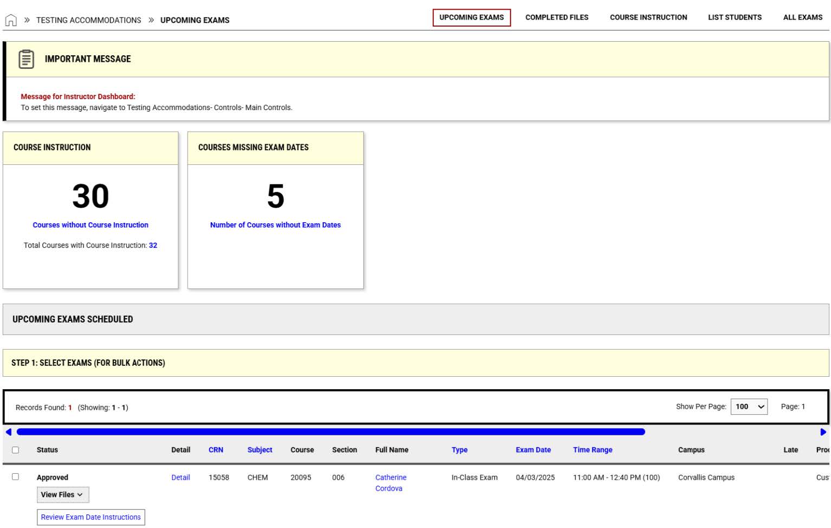Select the Upcoming Exams tab
831x528 pixels.
coord(471,17)
